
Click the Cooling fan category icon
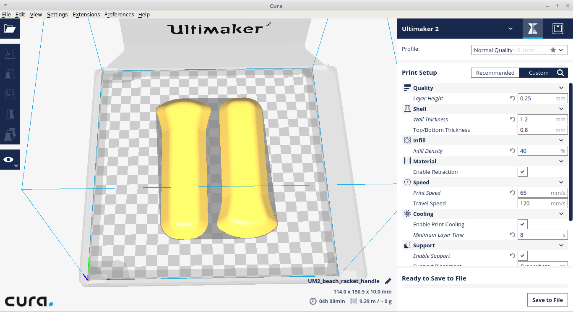pos(407,214)
